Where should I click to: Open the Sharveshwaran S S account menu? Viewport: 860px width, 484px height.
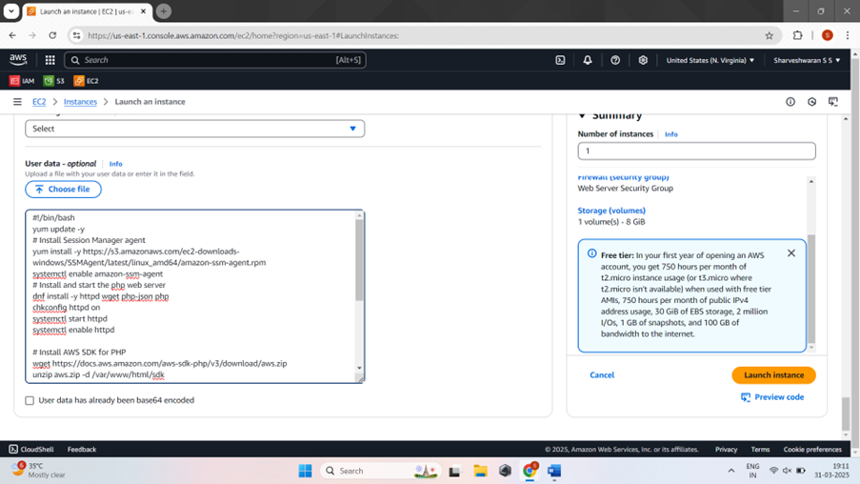click(807, 60)
